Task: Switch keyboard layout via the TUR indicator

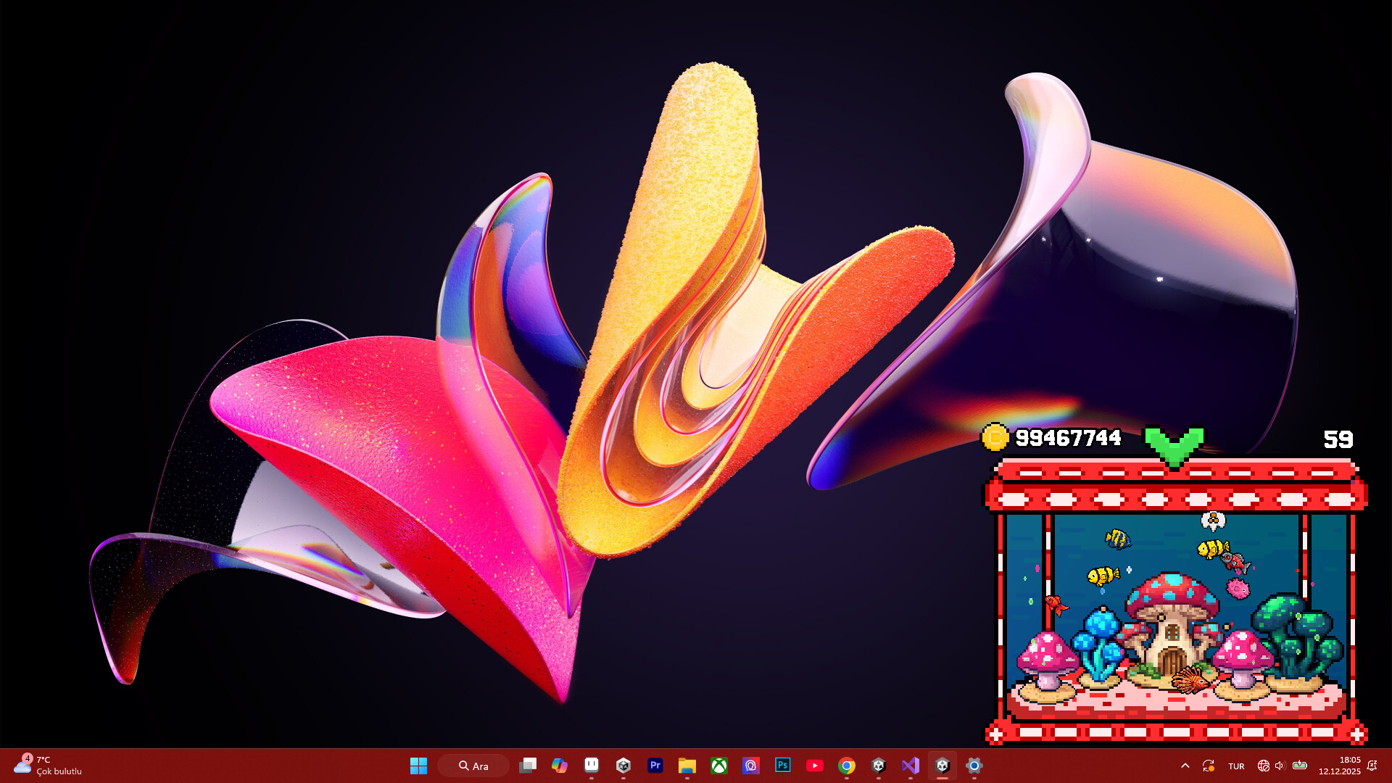Action: (x=1236, y=766)
